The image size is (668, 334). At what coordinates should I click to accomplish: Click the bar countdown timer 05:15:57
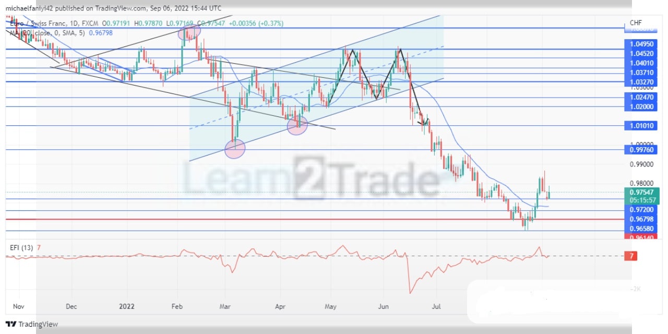[x=641, y=200]
